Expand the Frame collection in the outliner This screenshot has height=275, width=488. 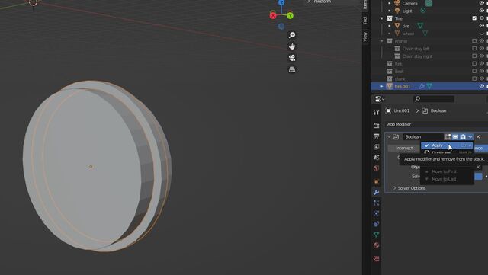click(382, 41)
